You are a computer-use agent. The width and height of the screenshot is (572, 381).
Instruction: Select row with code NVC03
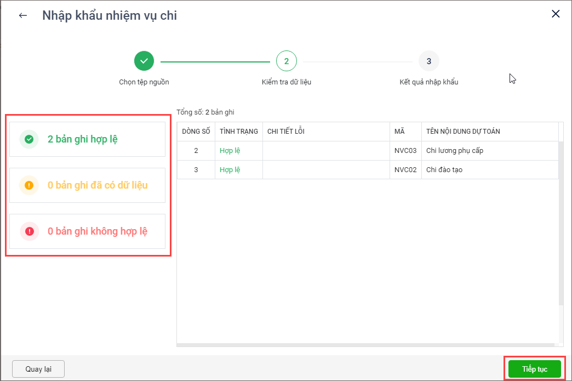tap(405, 151)
